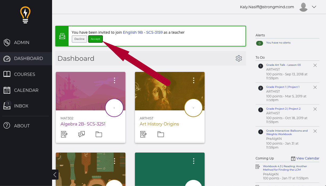
Task: Open Algebra 2B files folder icon
Action: point(99,134)
